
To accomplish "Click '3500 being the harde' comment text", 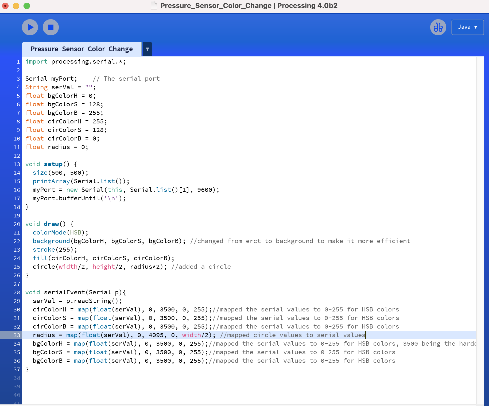I will (x=440, y=343).
